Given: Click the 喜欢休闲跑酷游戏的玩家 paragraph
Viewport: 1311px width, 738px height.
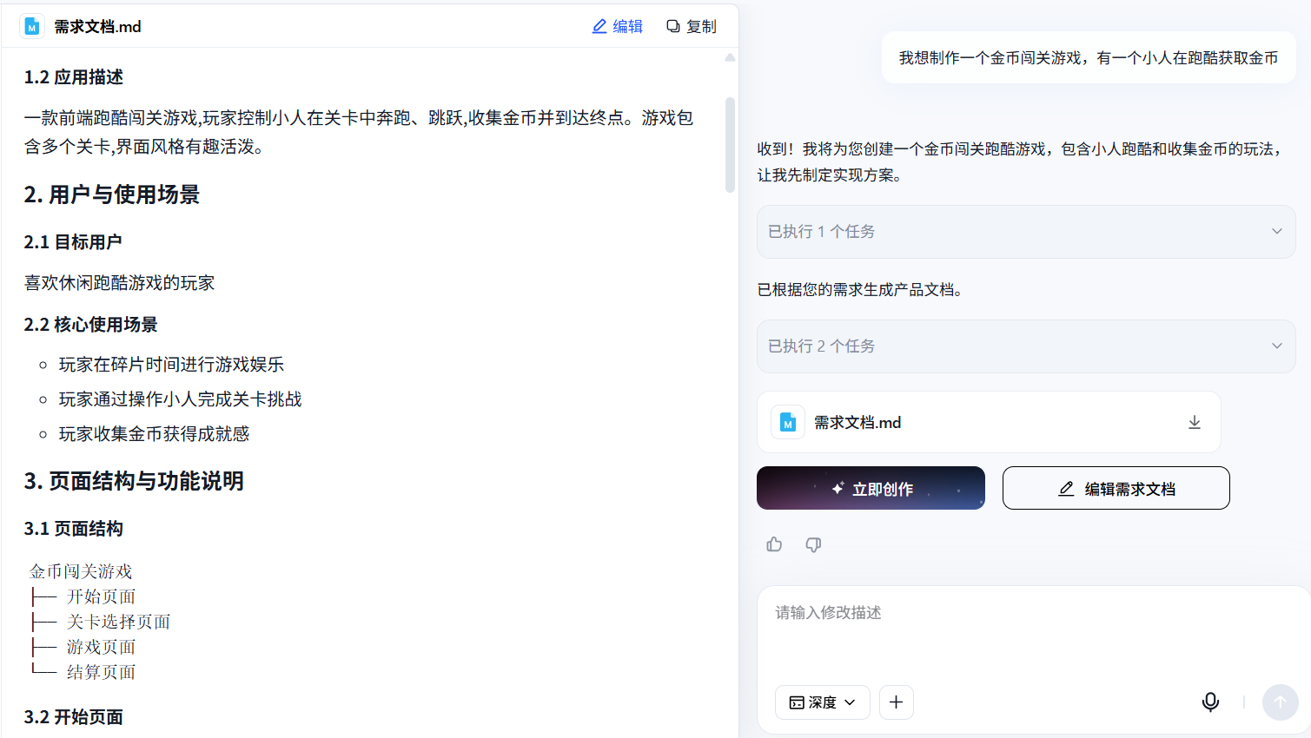Looking at the screenshot, I should pyautogui.click(x=119, y=283).
